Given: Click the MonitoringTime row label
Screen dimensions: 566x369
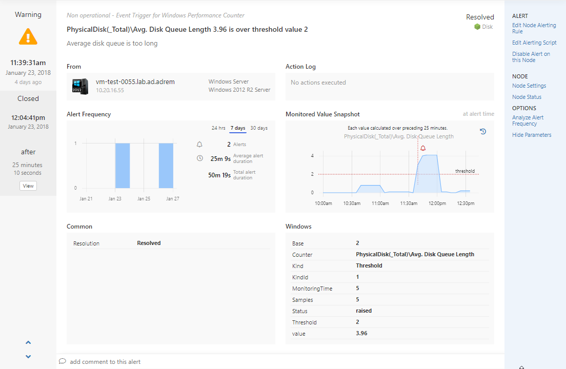Looking at the screenshot, I should pos(312,289).
